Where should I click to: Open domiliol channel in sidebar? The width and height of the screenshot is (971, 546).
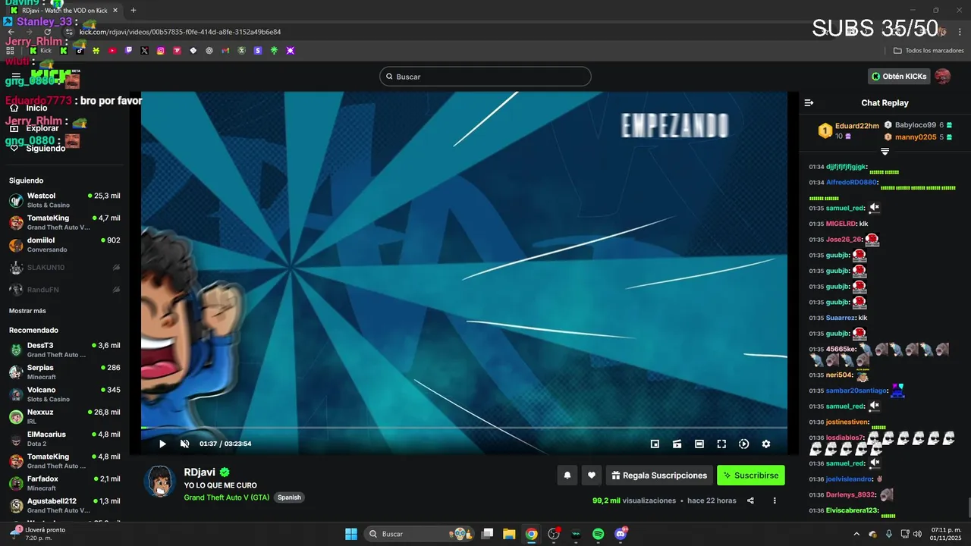pyautogui.click(x=64, y=245)
